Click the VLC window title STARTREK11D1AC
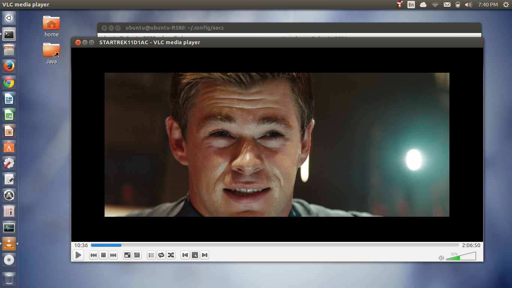The width and height of the screenshot is (512, 288). pos(150,42)
